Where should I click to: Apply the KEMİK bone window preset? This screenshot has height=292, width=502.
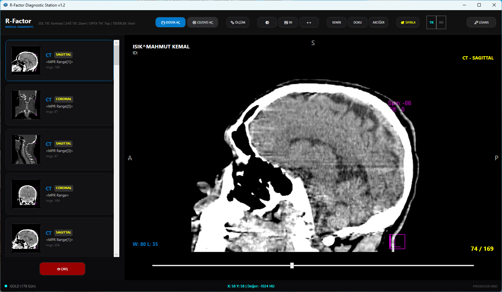click(337, 22)
